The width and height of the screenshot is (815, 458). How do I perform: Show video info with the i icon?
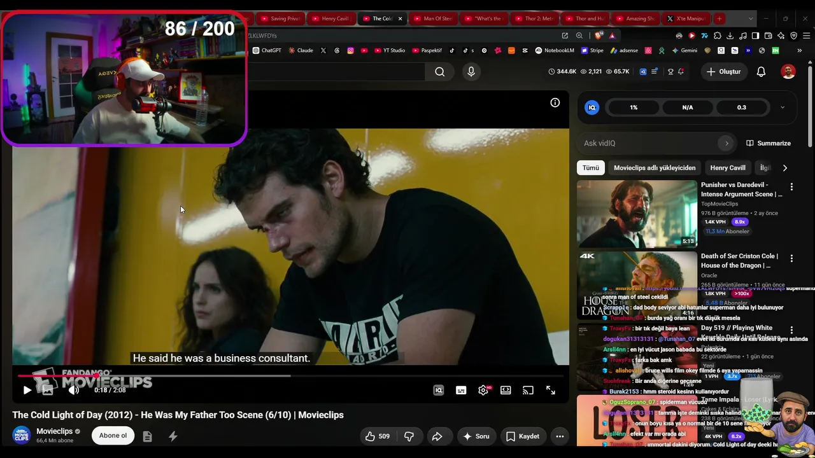pos(555,102)
